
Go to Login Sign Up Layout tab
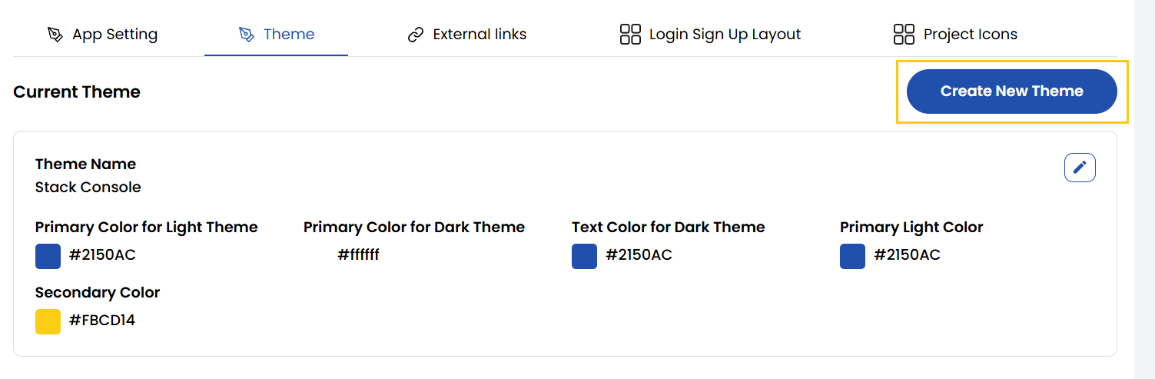(x=725, y=35)
